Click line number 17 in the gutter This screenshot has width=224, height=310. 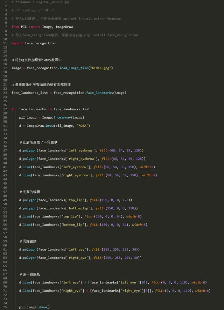[5, 68]
